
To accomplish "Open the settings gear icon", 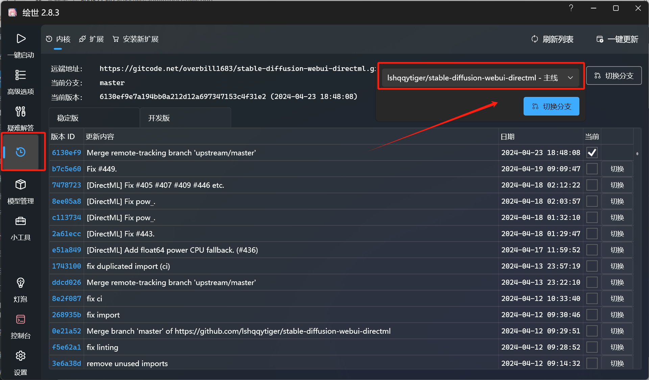I will [x=21, y=356].
